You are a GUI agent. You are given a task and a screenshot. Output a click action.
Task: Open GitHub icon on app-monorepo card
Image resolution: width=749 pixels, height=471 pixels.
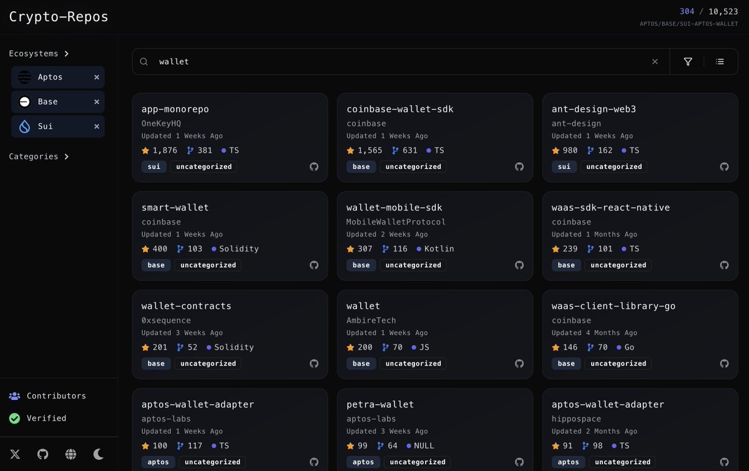pyautogui.click(x=314, y=167)
